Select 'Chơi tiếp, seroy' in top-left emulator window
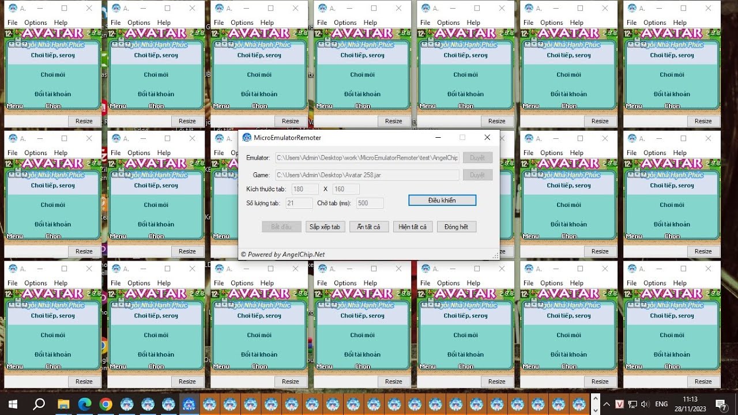 point(52,55)
